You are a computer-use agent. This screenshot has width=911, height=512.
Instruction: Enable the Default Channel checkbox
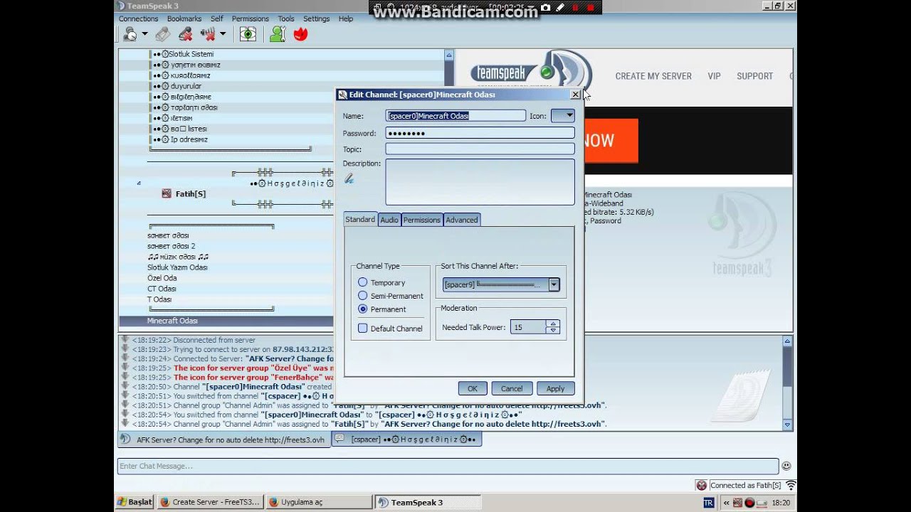(363, 329)
